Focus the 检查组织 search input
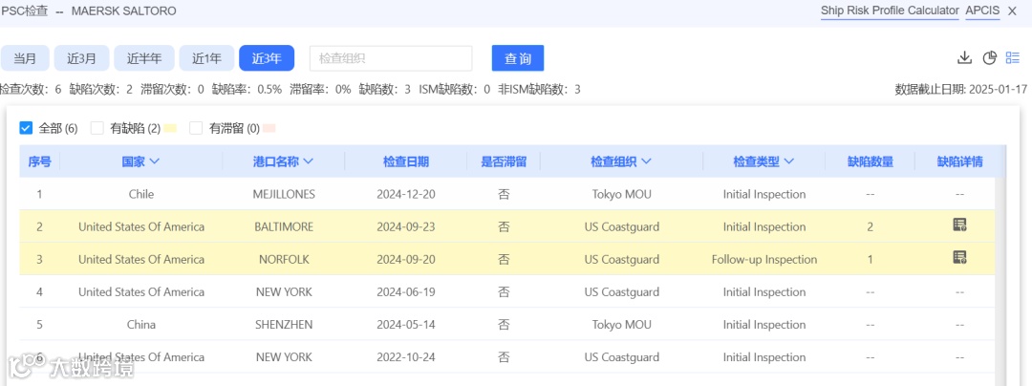 [391, 58]
